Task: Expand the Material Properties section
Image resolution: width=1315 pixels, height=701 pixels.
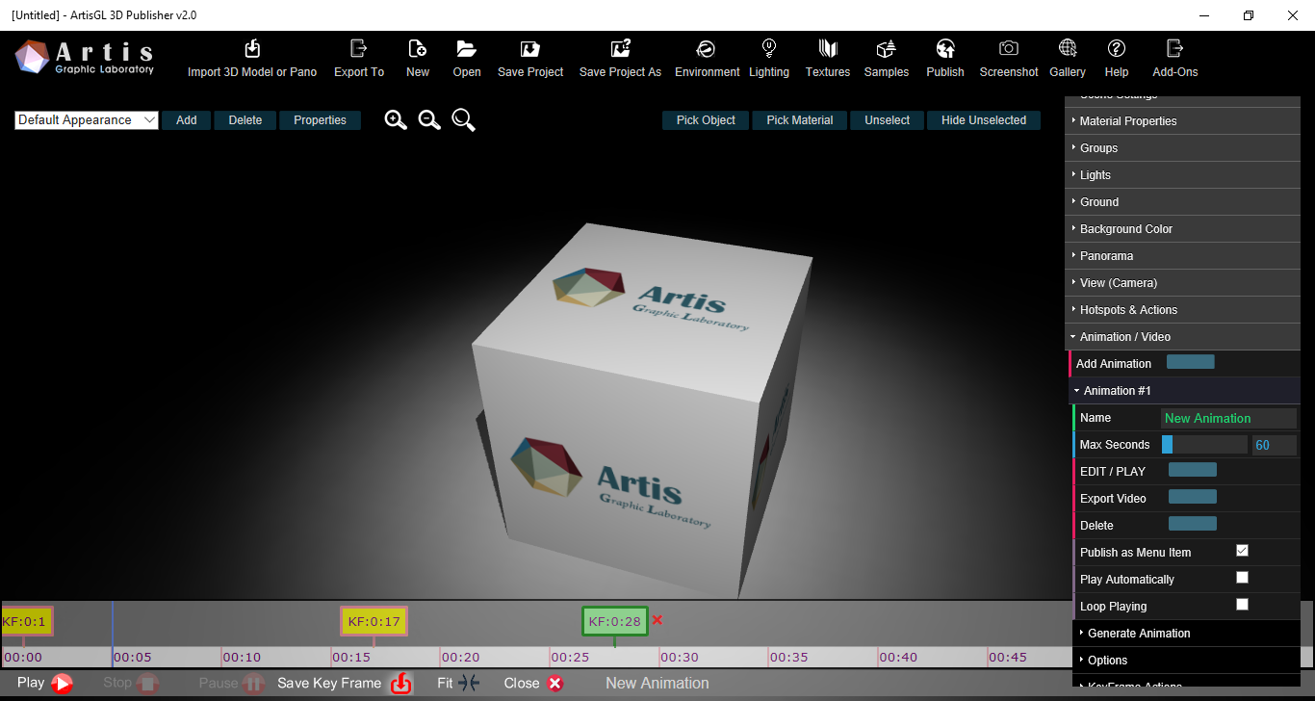Action: click(x=1183, y=121)
